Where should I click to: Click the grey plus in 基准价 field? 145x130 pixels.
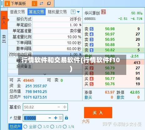[x=65, y=107]
